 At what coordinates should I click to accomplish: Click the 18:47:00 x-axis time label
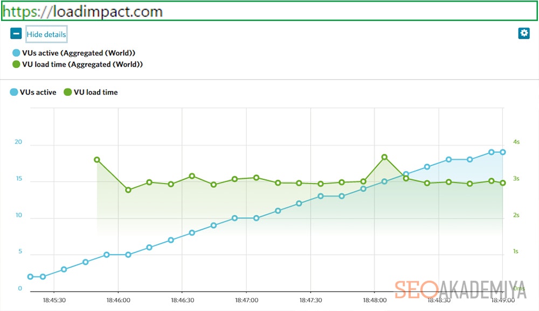coord(246,300)
